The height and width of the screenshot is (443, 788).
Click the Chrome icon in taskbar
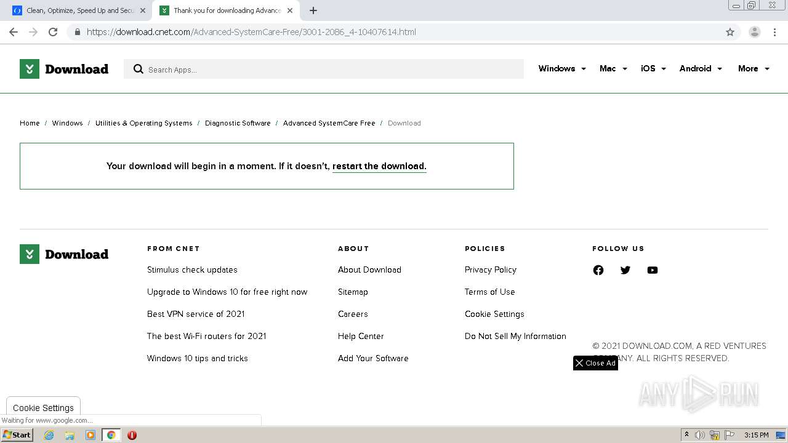point(111,435)
